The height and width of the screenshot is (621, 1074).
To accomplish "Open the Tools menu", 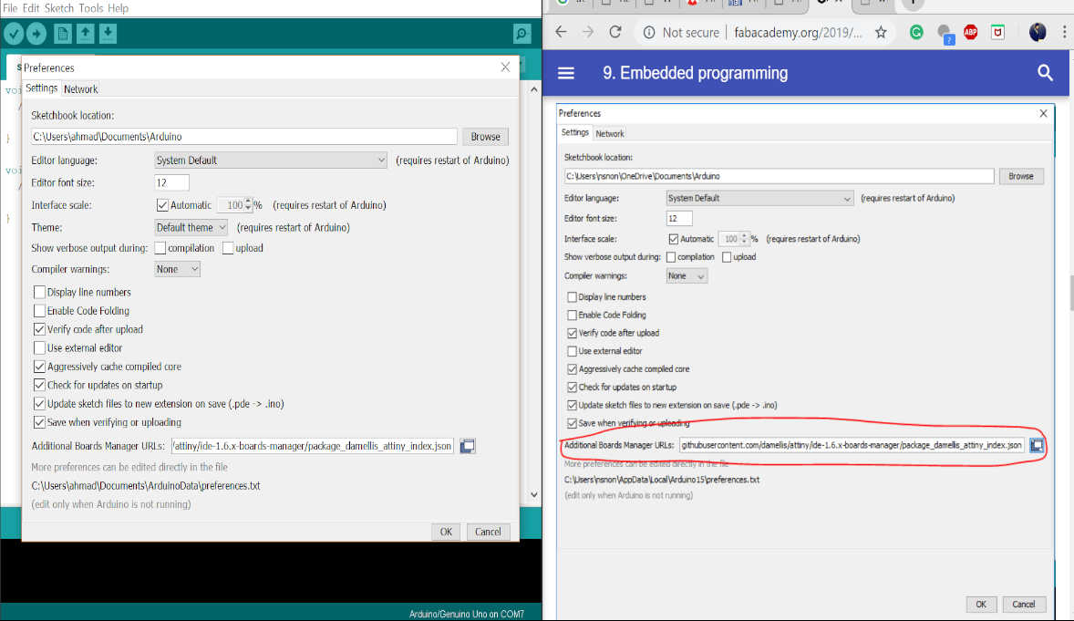I will (x=90, y=8).
